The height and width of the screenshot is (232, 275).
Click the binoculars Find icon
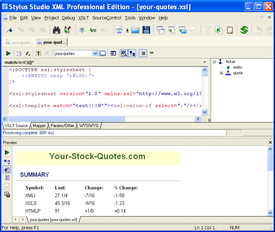56,30
